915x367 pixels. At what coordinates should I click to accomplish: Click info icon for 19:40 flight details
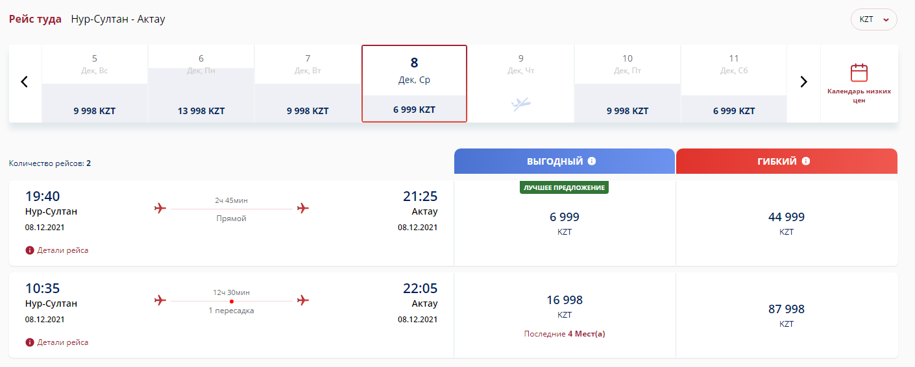pyautogui.click(x=29, y=250)
